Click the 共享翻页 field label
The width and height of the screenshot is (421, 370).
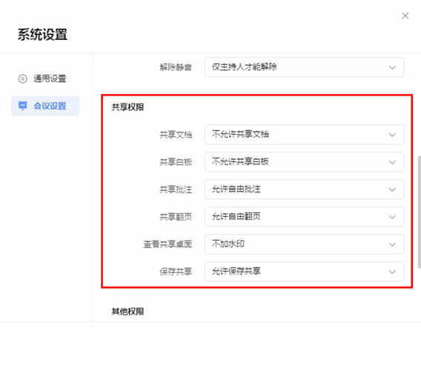click(176, 217)
